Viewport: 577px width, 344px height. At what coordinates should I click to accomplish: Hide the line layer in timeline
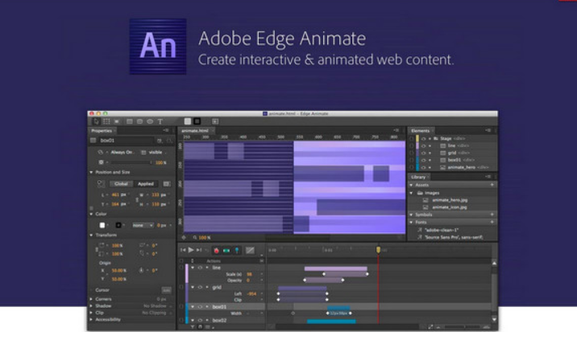pyautogui.click(x=200, y=268)
